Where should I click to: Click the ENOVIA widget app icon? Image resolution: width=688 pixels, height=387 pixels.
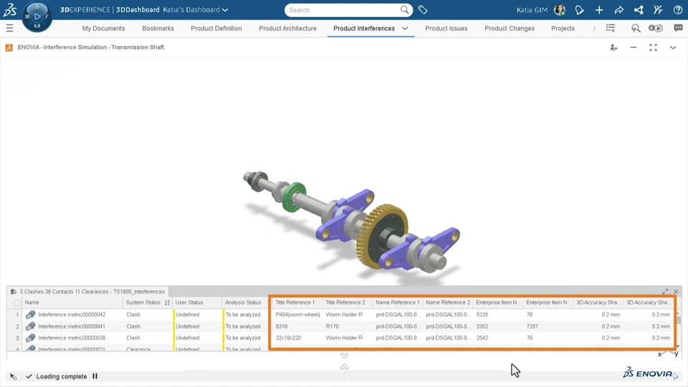click(x=9, y=47)
